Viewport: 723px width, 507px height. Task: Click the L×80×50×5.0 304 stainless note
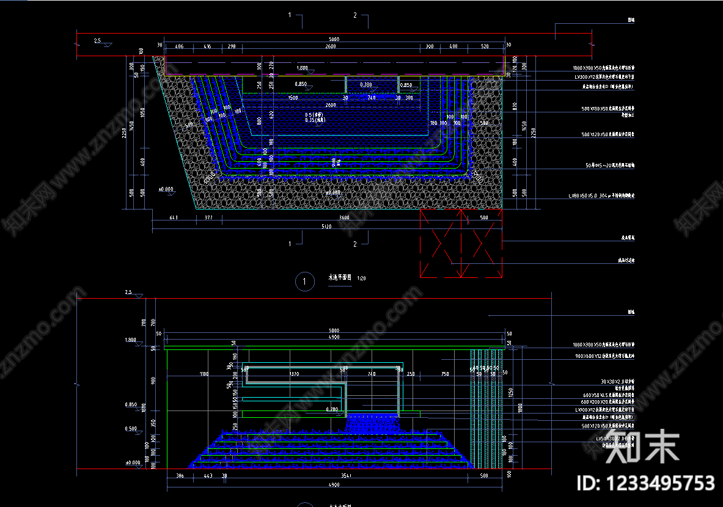point(601,196)
